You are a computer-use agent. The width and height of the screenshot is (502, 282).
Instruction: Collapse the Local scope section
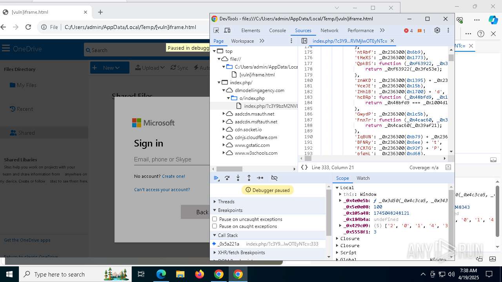coord(337,188)
